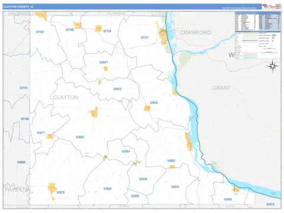Screen dimensions: 284x213
Task: Click the orange city marker near 52047
Action: click(x=106, y=69)
